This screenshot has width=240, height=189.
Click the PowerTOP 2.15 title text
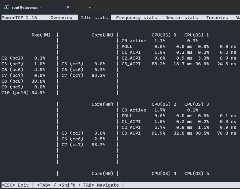click(x=19, y=18)
